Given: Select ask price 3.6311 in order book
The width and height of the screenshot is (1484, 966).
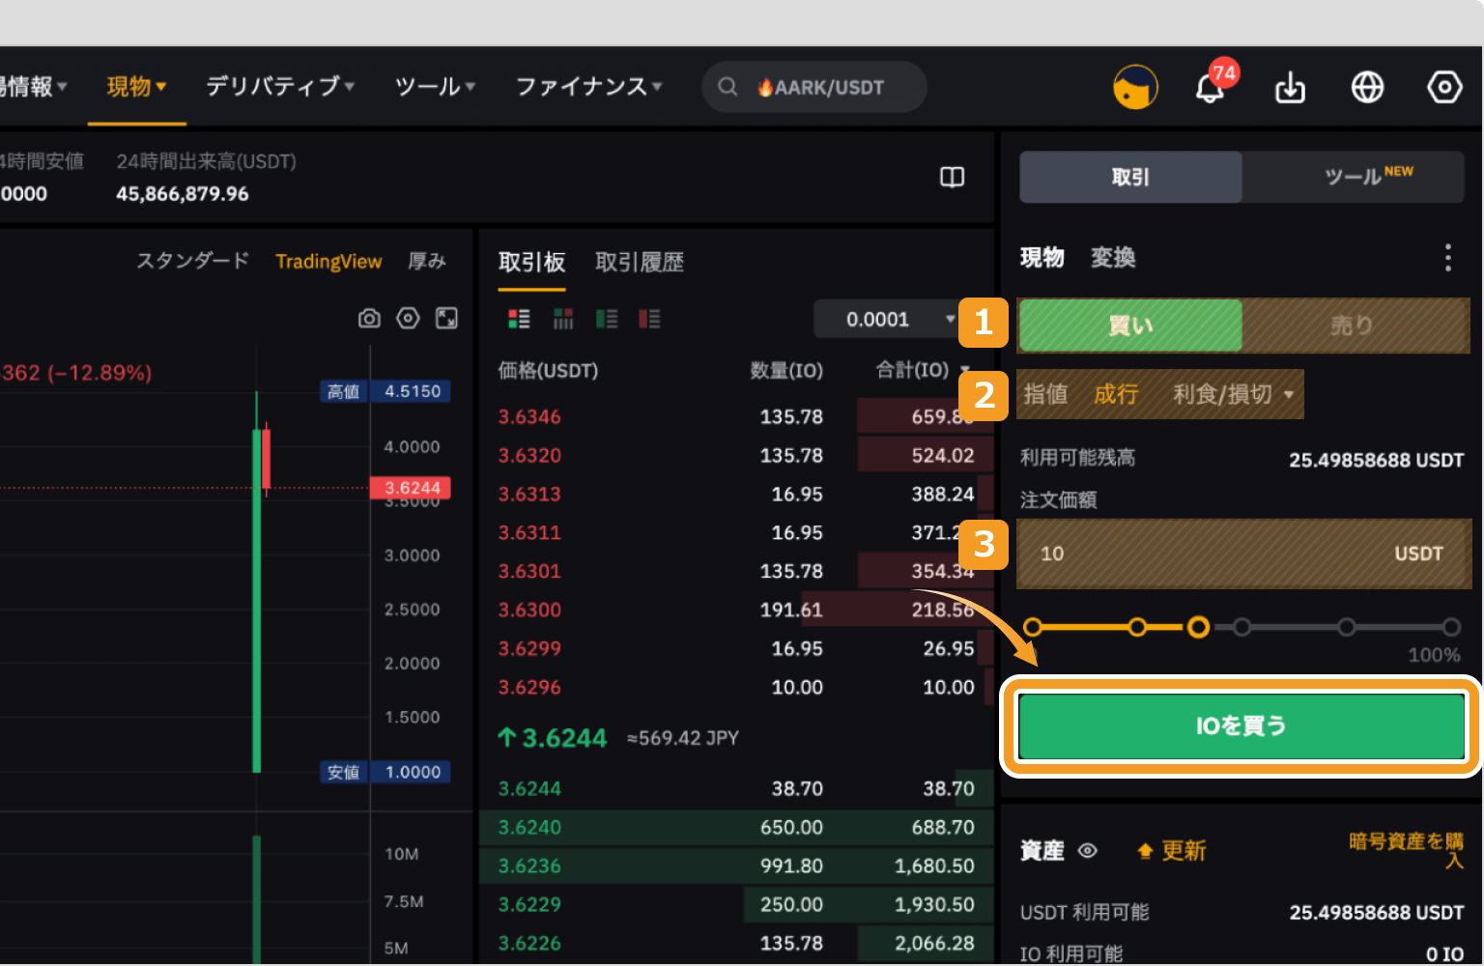Looking at the screenshot, I should [529, 532].
